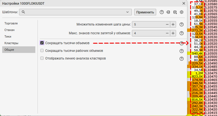This screenshot has width=218, height=116.
Task: Click help icon for price step multiplier
Action: (182, 24)
